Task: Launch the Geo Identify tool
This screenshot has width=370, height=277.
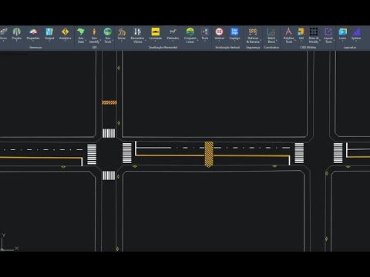Action: [x=94, y=35]
